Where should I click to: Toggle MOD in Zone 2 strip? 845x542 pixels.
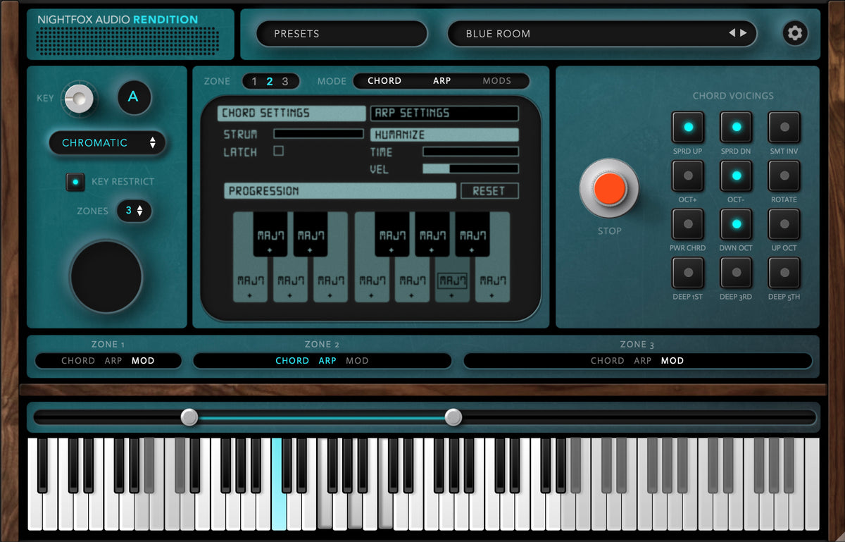[x=357, y=361]
